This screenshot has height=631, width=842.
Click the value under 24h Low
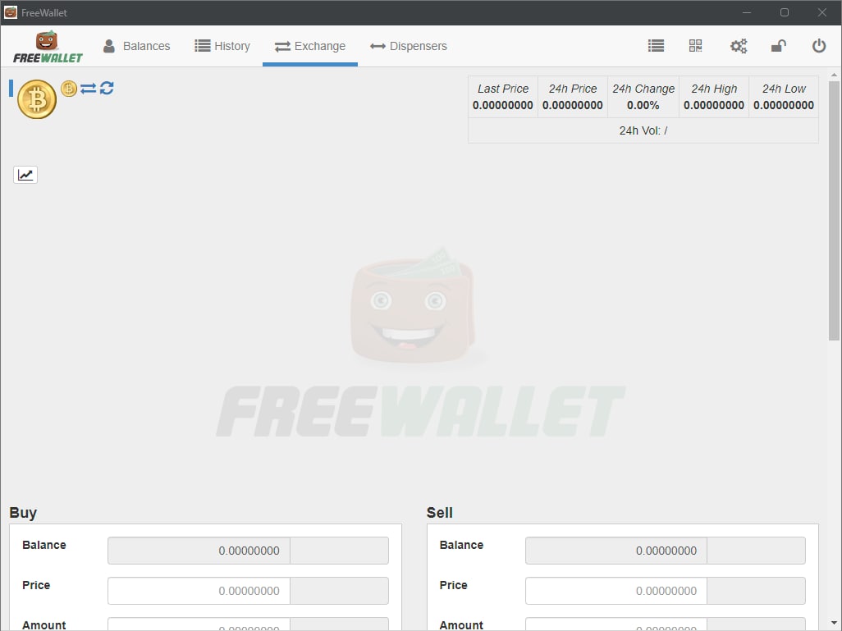coord(784,105)
